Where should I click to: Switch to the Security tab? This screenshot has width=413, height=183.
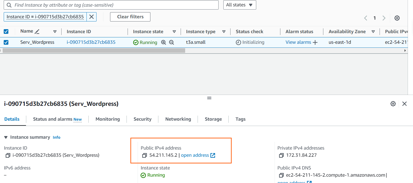(x=142, y=119)
